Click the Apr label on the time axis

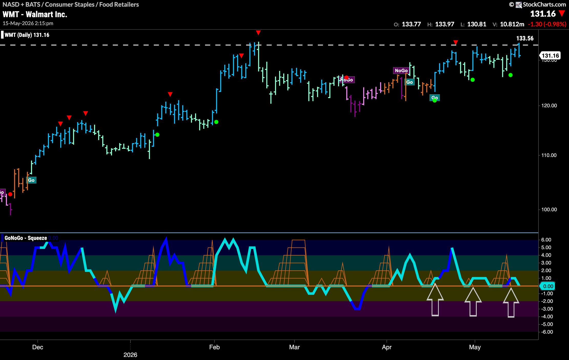tap(387, 347)
